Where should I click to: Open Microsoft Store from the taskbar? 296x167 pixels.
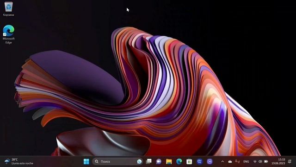coord(189,161)
